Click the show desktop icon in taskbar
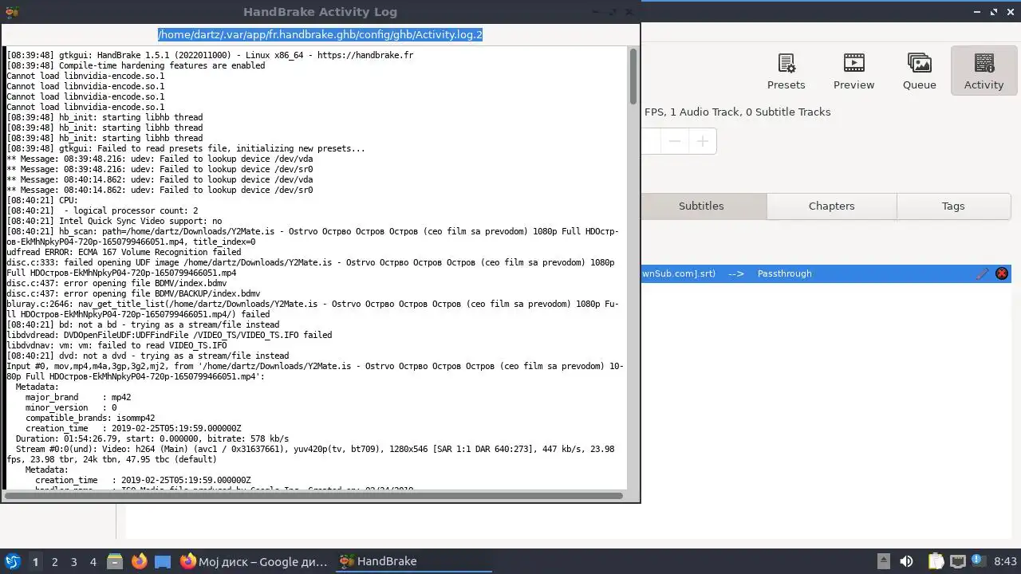 (163, 561)
